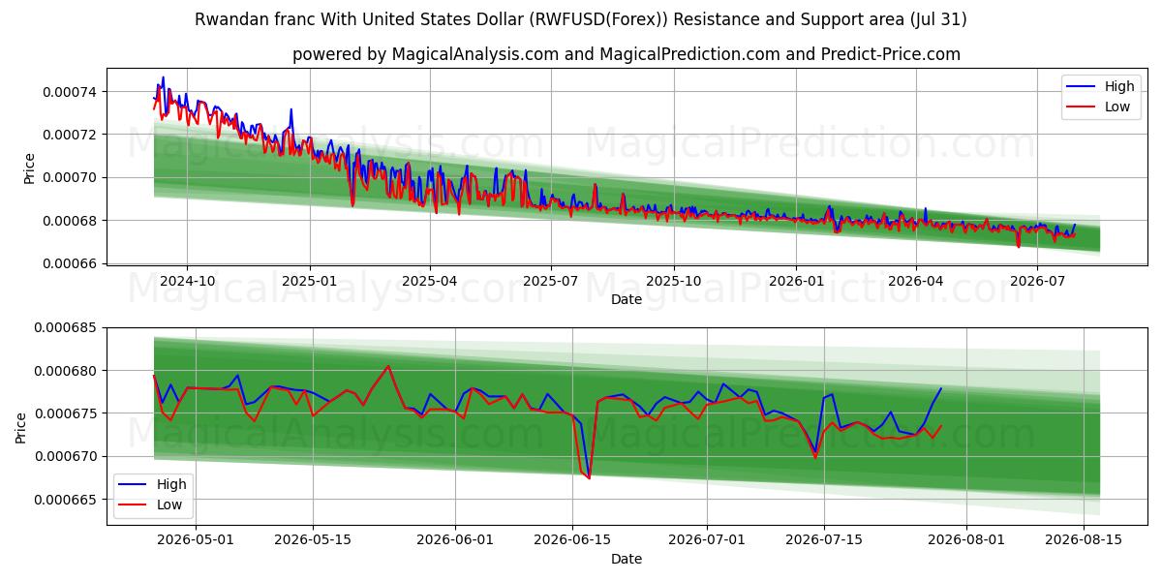Click 'Low' in the bottom chart legend
This screenshot has height=581, width=1162.
pyautogui.click(x=170, y=505)
